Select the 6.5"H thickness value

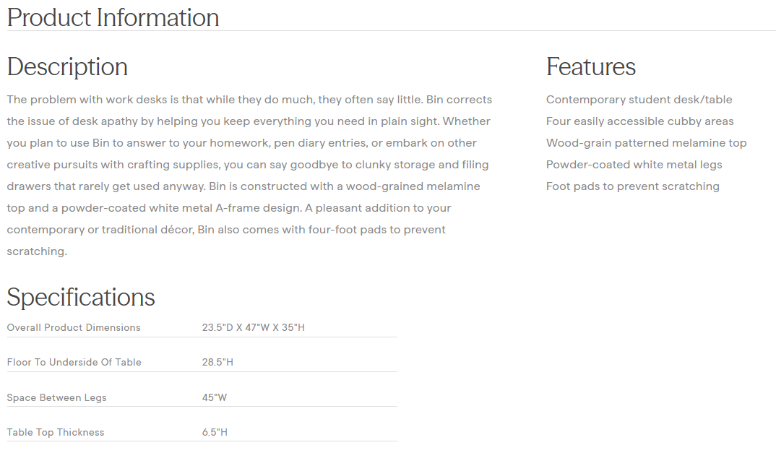pos(215,433)
